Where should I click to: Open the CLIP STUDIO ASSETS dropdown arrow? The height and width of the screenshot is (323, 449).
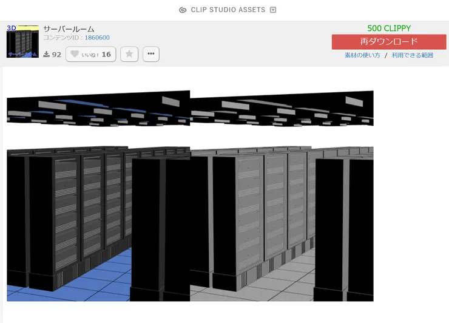[x=273, y=10]
